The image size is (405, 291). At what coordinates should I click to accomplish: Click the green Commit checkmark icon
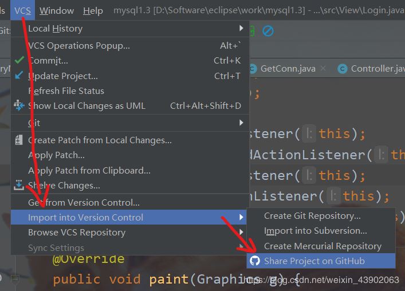coord(19,60)
